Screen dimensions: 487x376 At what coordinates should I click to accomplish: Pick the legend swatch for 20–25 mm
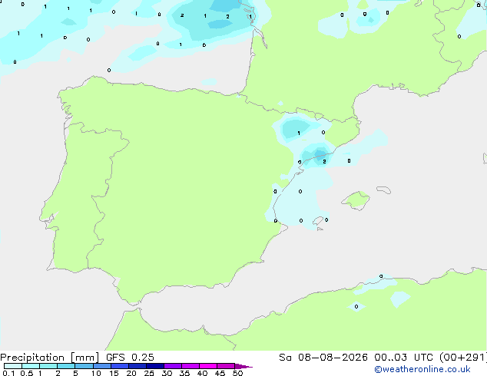[137, 366]
